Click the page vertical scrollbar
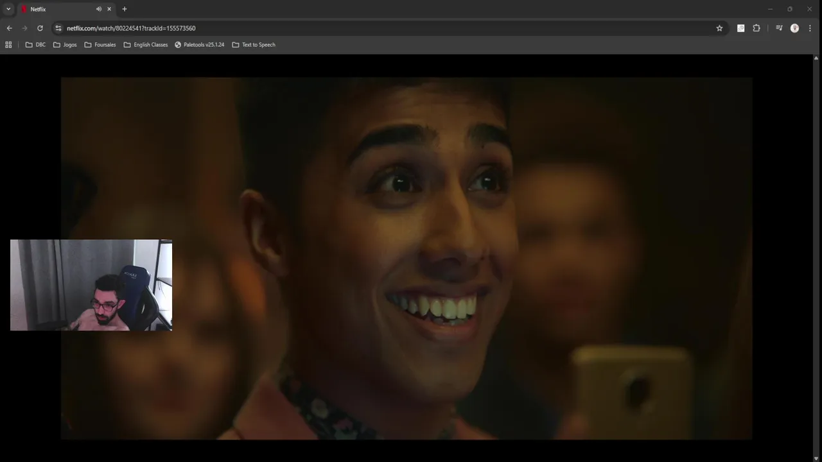The height and width of the screenshot is (462, 822). pyautogui.click(x=817, y=257)
